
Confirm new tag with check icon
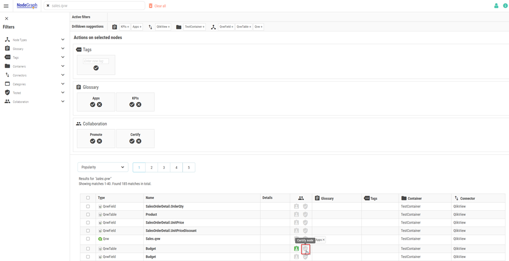[x=96, y=68]
